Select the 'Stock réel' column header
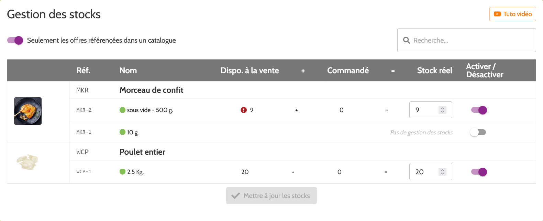This screenshot has height=221, width=543. pos(434,70)
